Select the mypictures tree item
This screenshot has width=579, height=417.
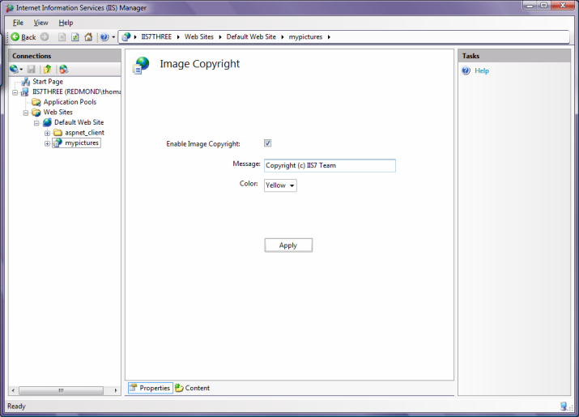point(82,143)
